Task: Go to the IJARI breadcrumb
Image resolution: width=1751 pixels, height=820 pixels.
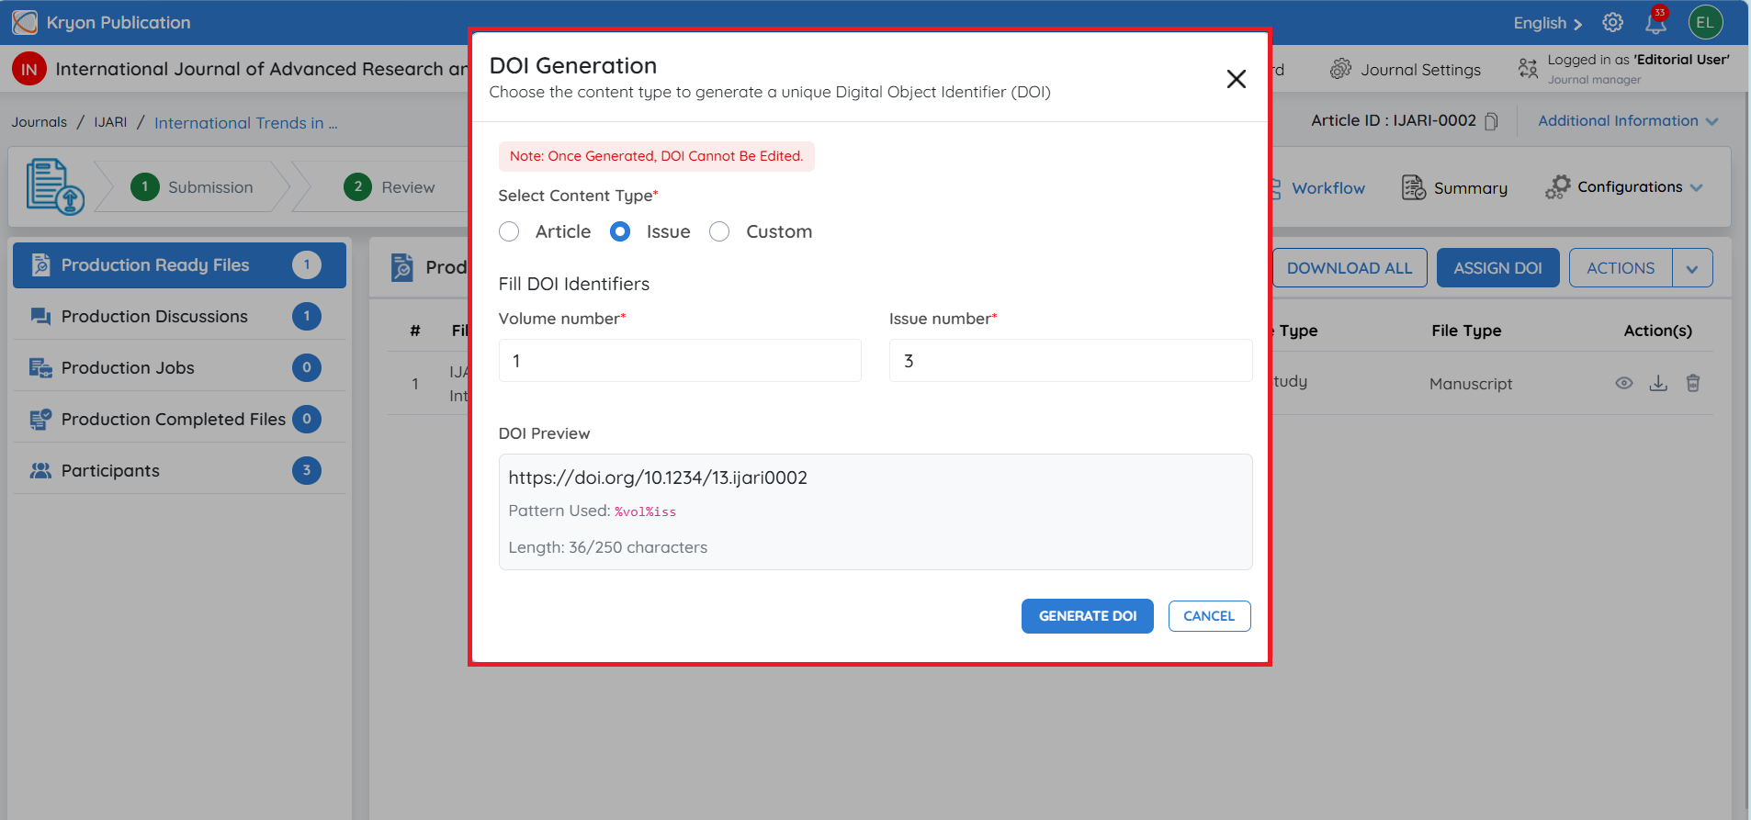Action: 110,122
